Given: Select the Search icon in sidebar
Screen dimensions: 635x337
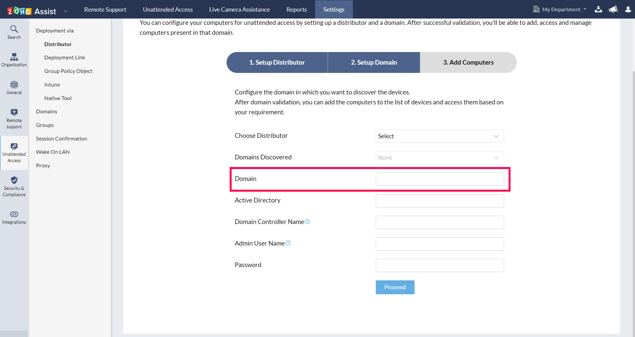Looking at the screenshot, I should 14,32.
